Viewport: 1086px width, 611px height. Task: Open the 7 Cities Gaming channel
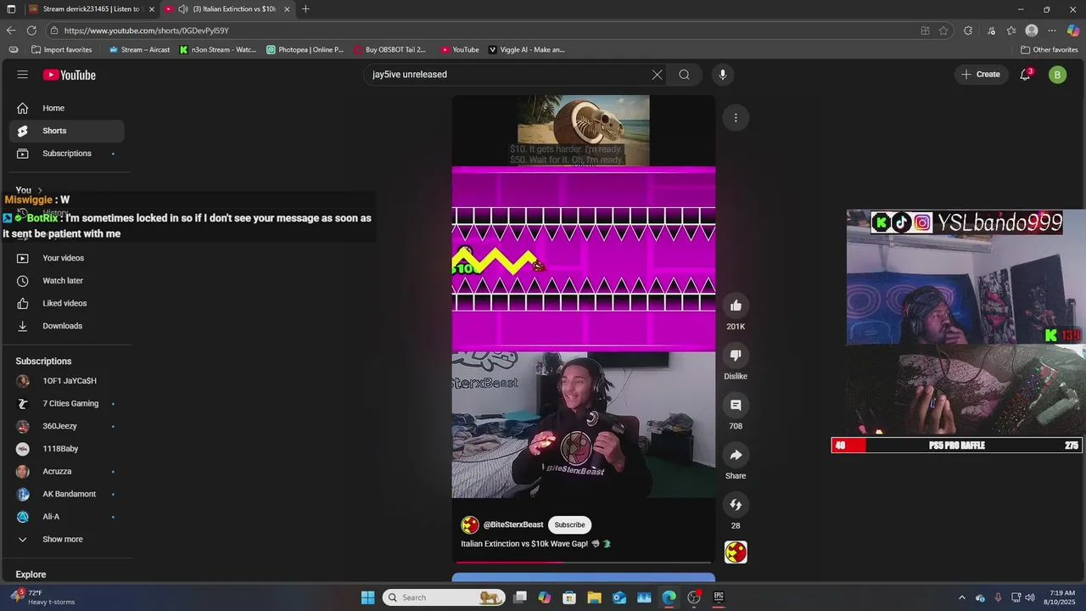[66, 403]
